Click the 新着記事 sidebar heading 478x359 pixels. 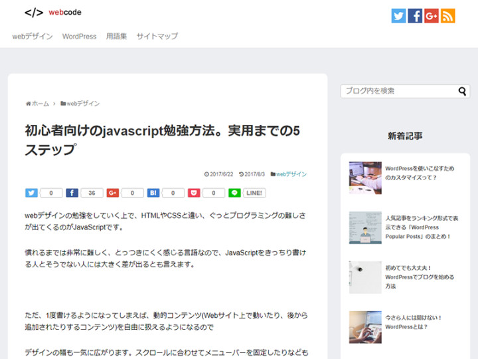(x=405, y=136)
